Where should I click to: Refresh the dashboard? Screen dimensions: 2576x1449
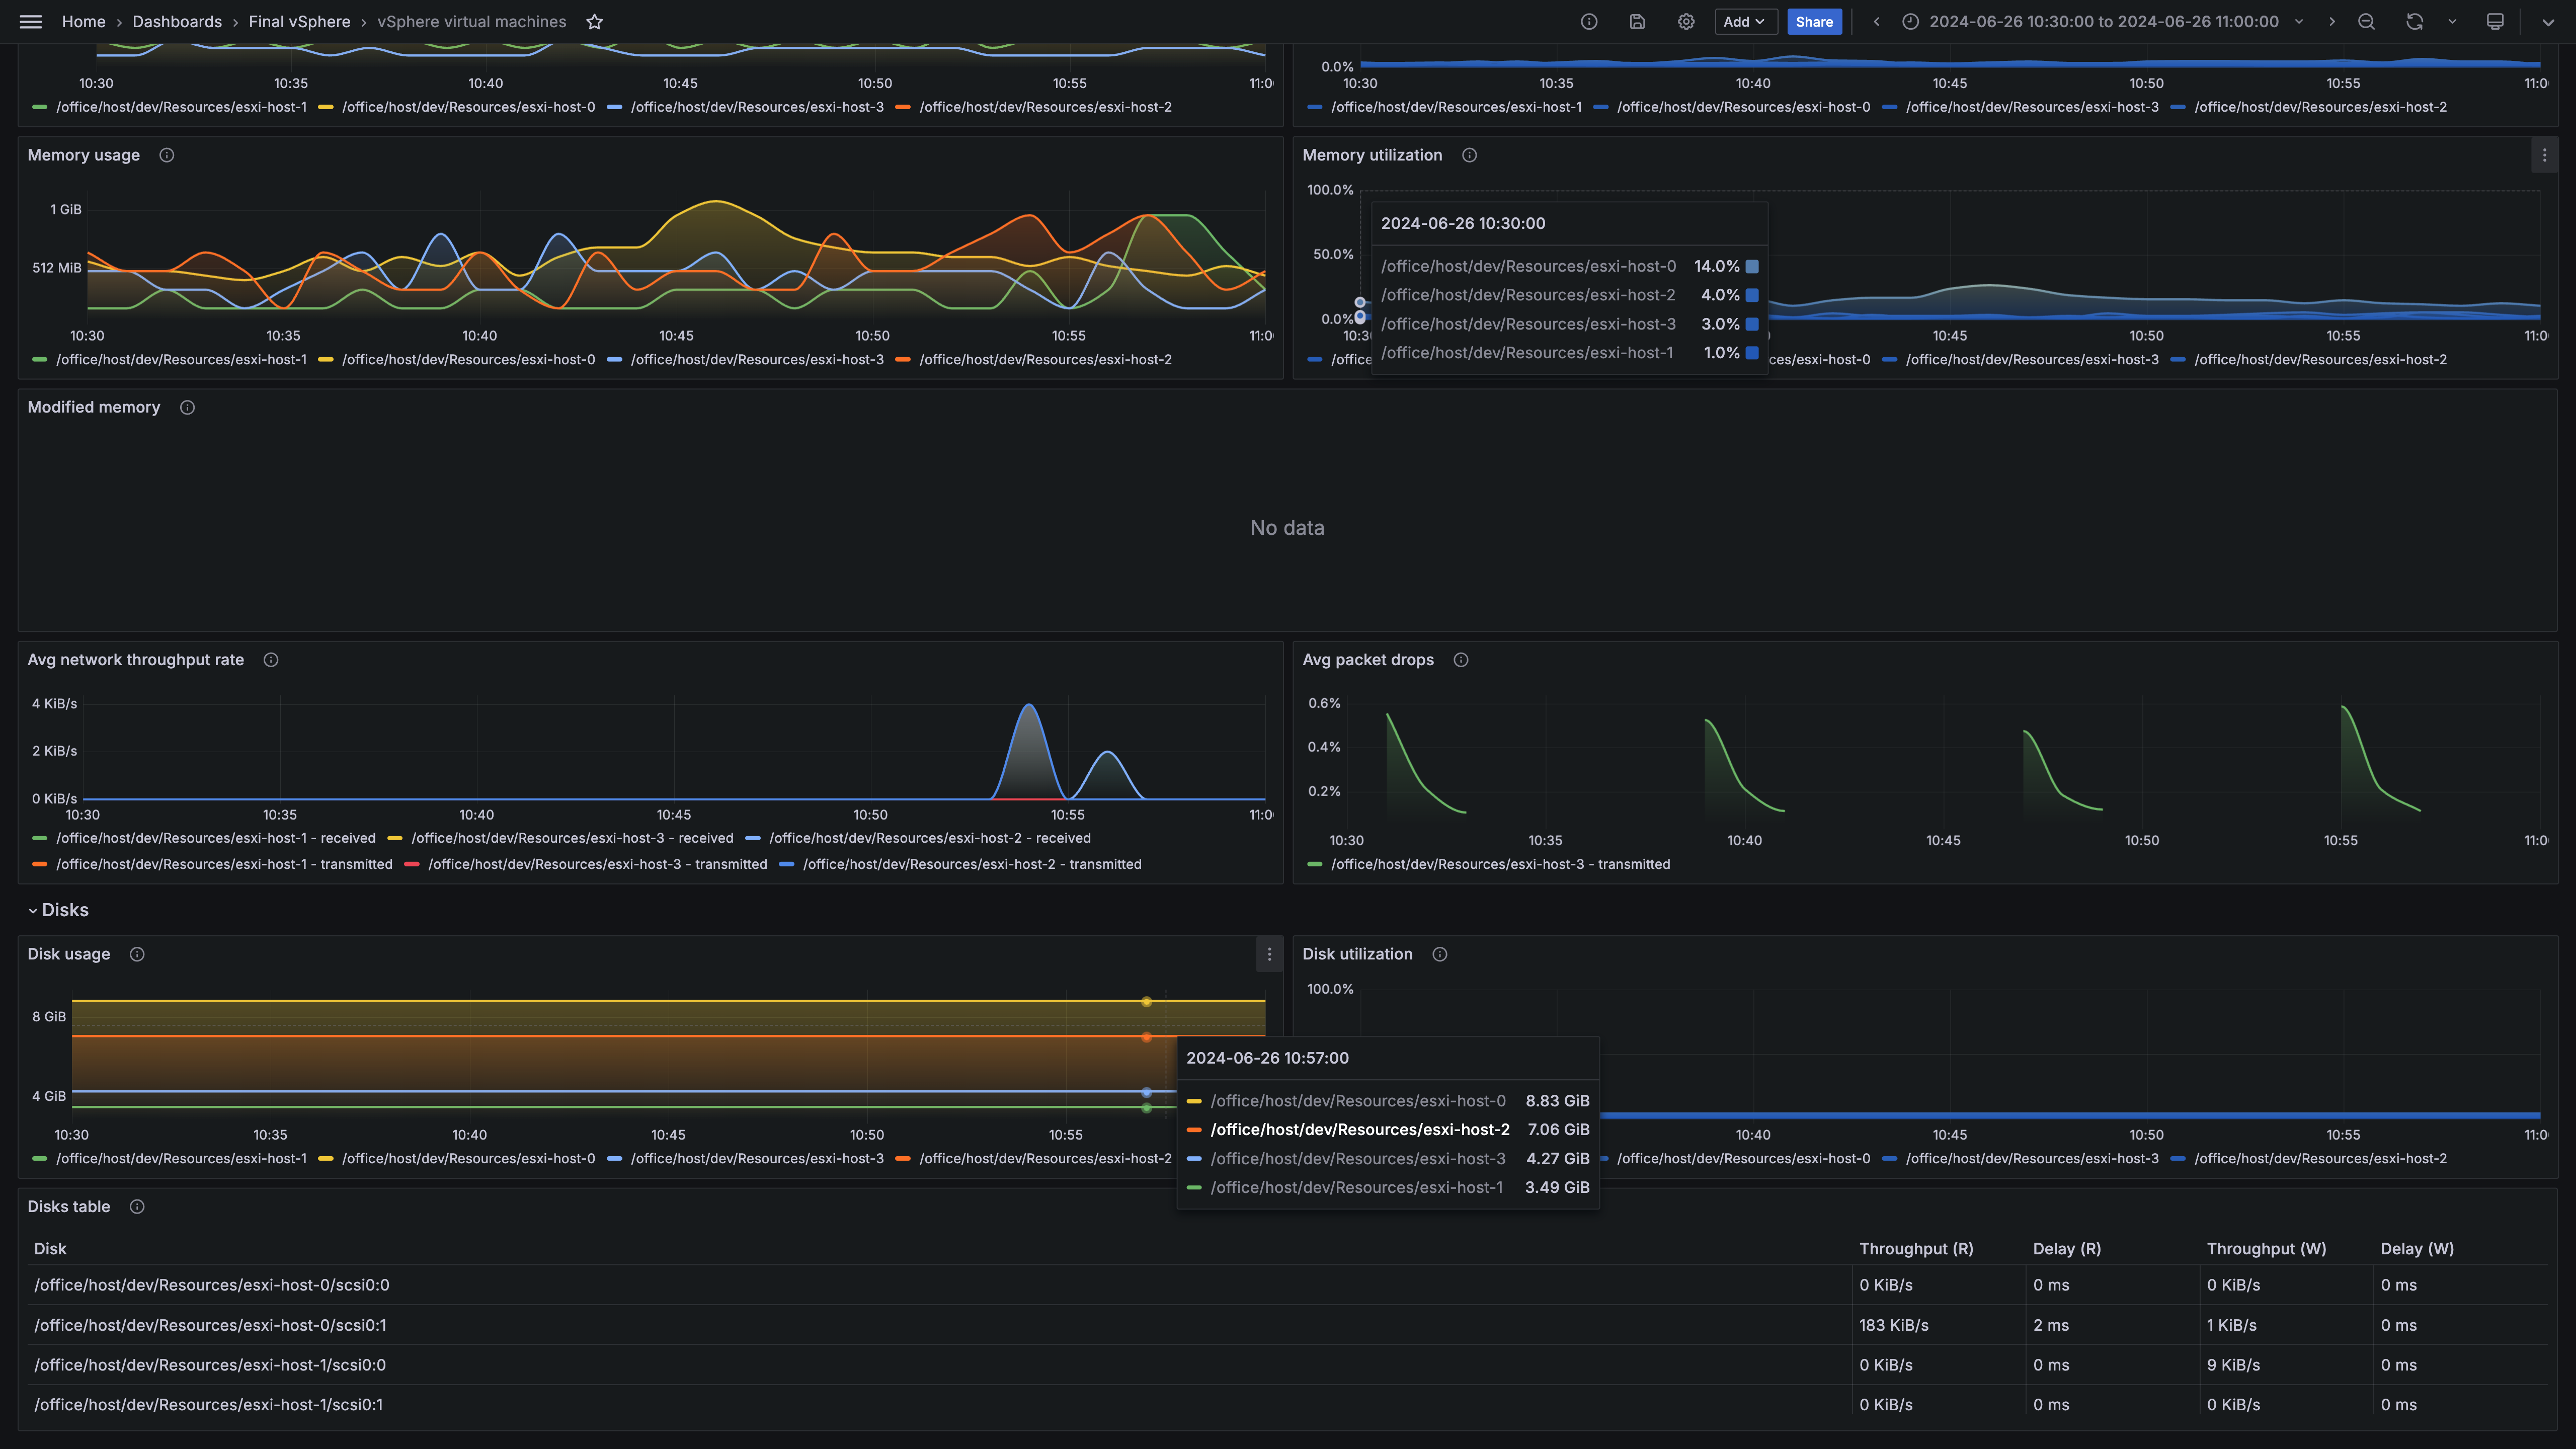[x=2414, y=22]
